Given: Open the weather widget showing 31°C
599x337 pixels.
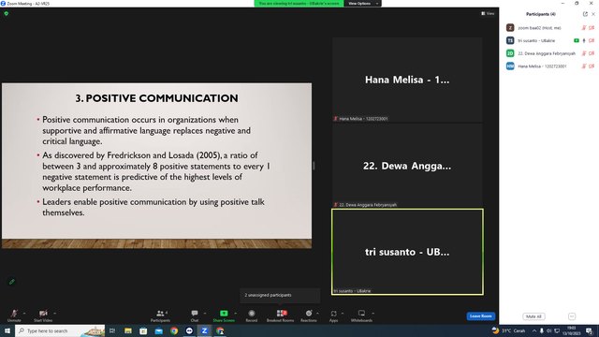Looking at the screenshot, I should click(x=508, y=330).
